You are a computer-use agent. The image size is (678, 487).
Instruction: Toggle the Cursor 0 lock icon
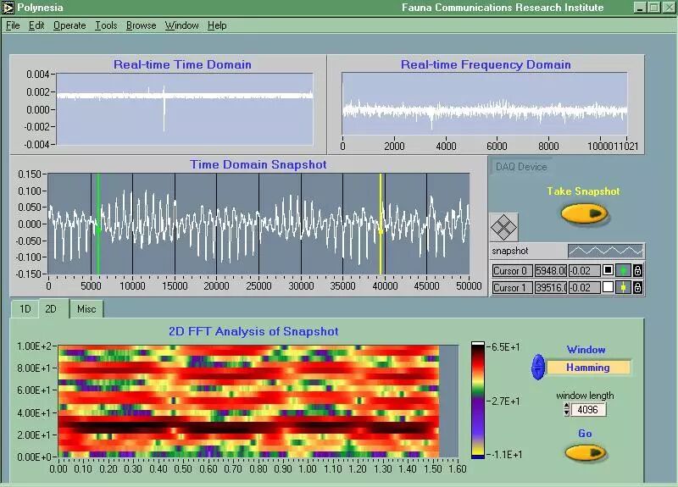pos(637,270)
